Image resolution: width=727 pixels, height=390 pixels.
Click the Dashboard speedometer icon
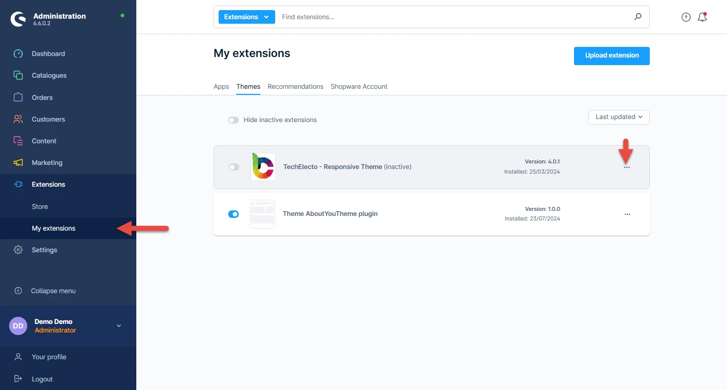pyautogui.click(x=18, y=54)
